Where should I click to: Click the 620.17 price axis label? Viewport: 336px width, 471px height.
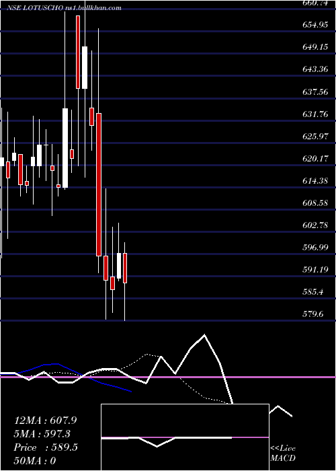click(315, 158)
